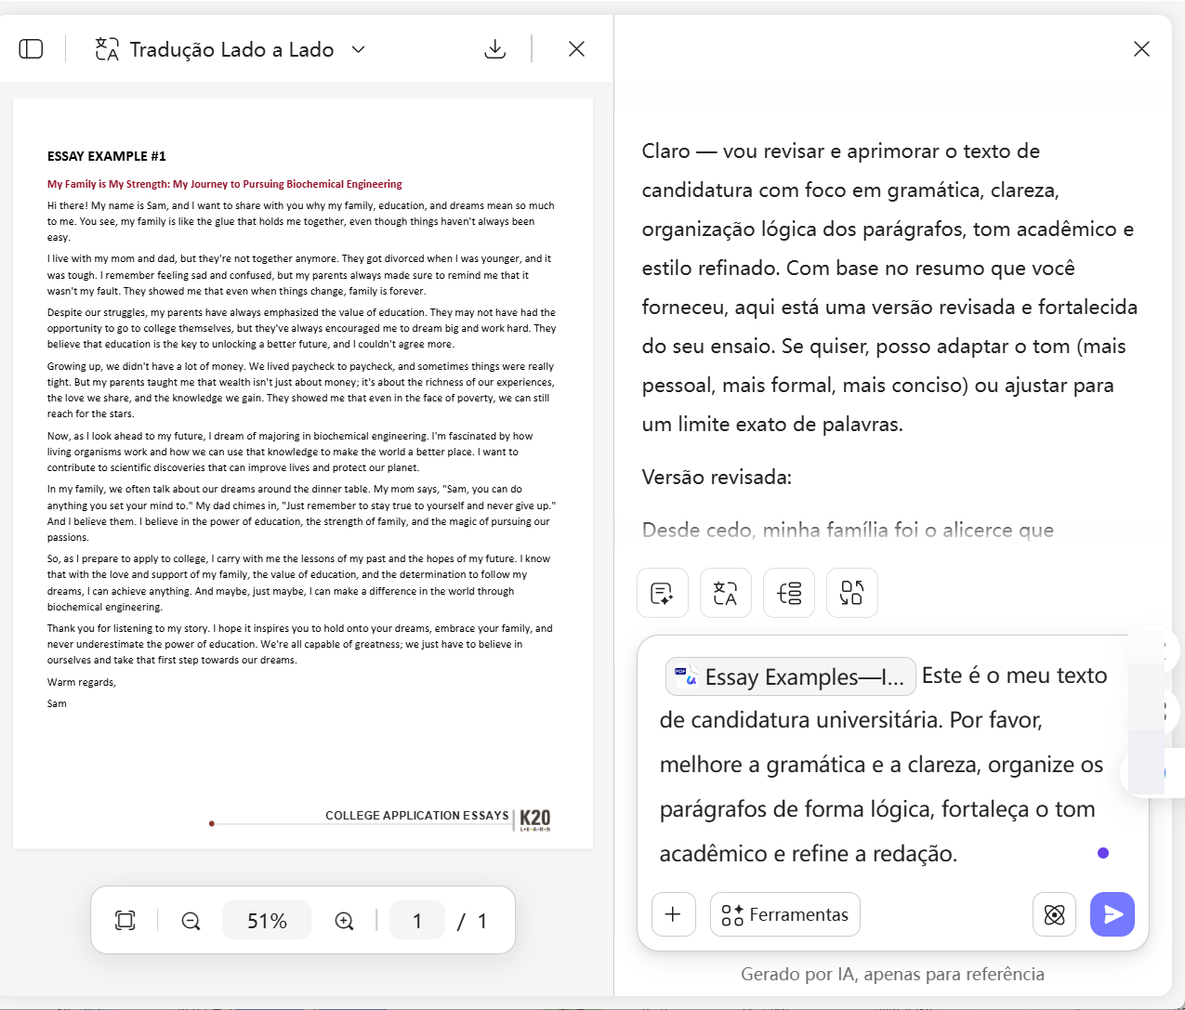Image resolution: width=1185 pixels, height=1010 pixels.
Task: Send the message with the arrow button
Action: (x=1113, y=914)
